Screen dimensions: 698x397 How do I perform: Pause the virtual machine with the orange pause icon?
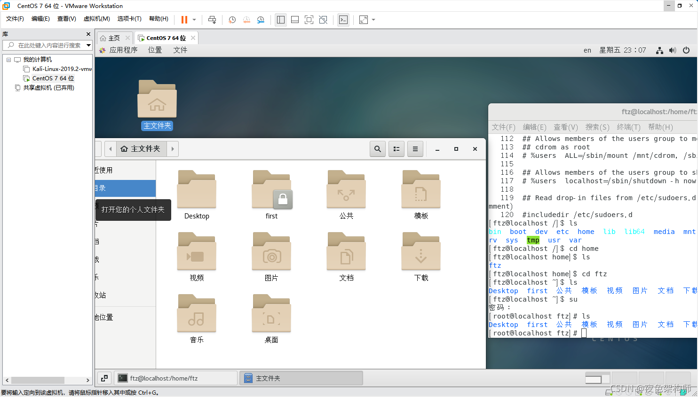(x=184, y=20)
